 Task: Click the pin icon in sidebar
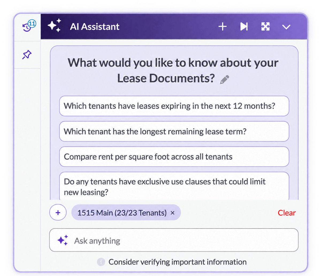[27, 55]
